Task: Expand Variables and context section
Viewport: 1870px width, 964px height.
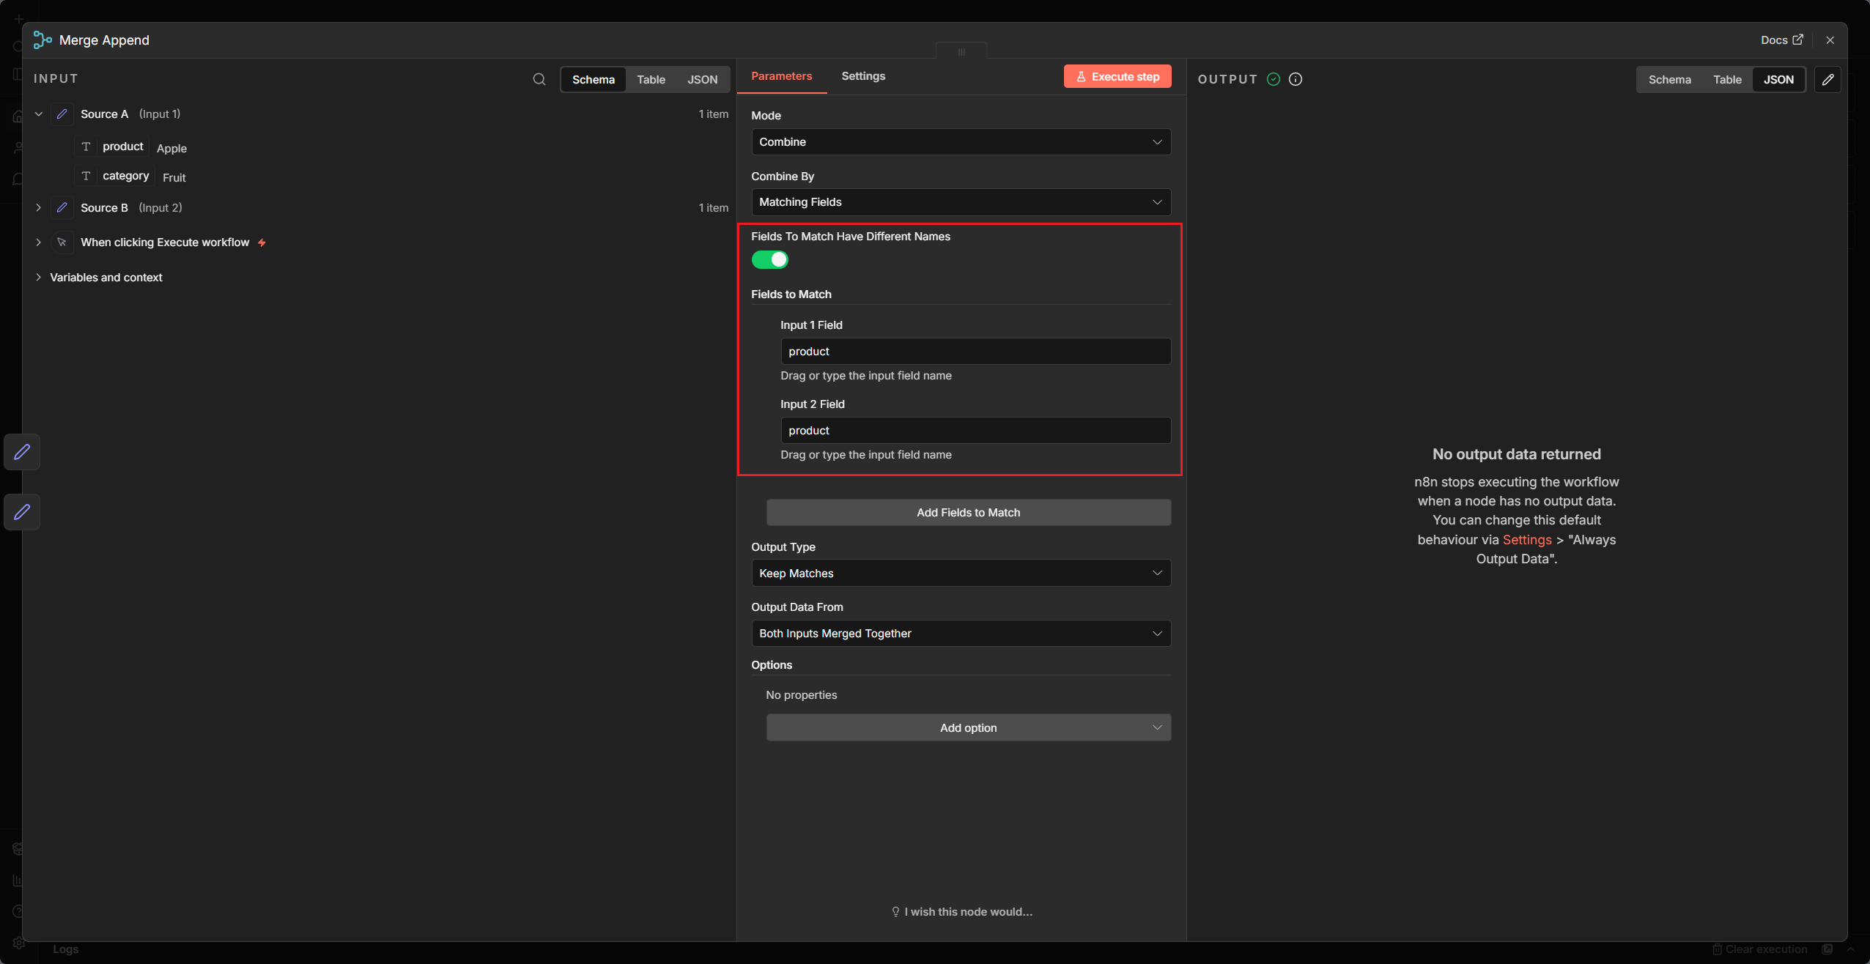Action: pyautogui.click(x=39, y=278)
